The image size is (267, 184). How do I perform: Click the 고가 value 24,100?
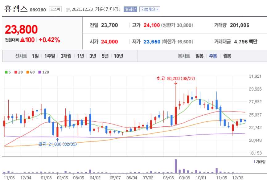click(x=152, y=25)
